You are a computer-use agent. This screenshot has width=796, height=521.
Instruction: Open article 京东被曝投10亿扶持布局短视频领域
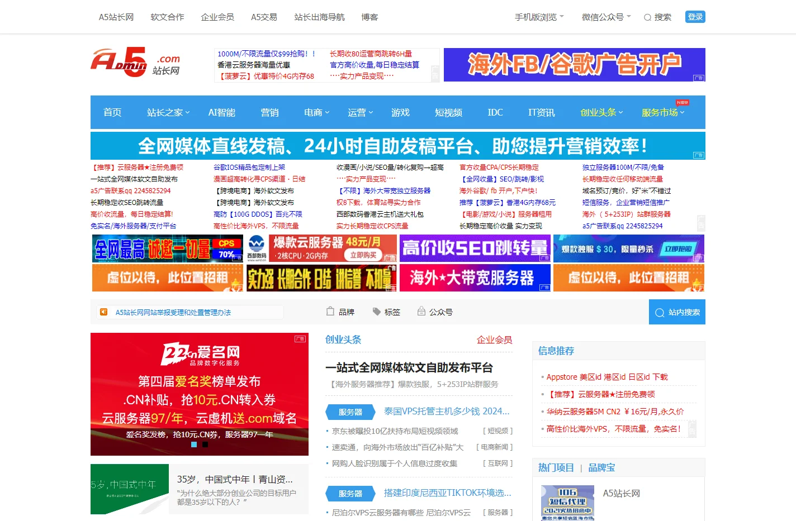tap(395, 431)
